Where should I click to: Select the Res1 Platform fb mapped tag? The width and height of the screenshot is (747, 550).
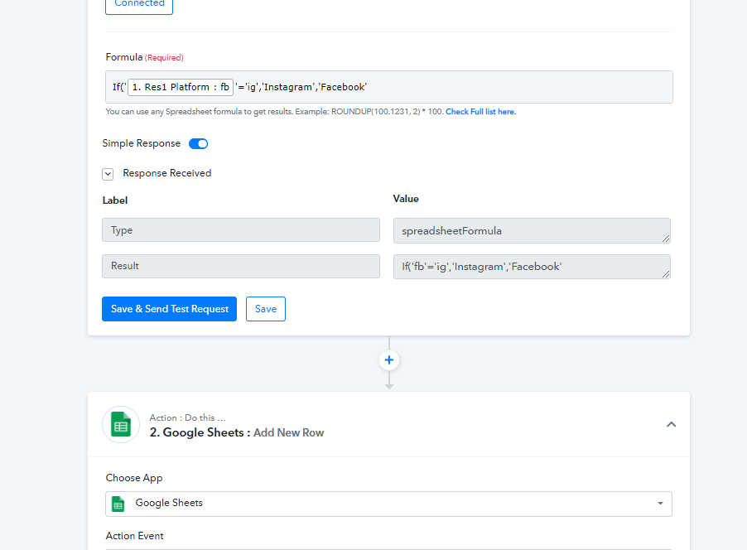181,87
